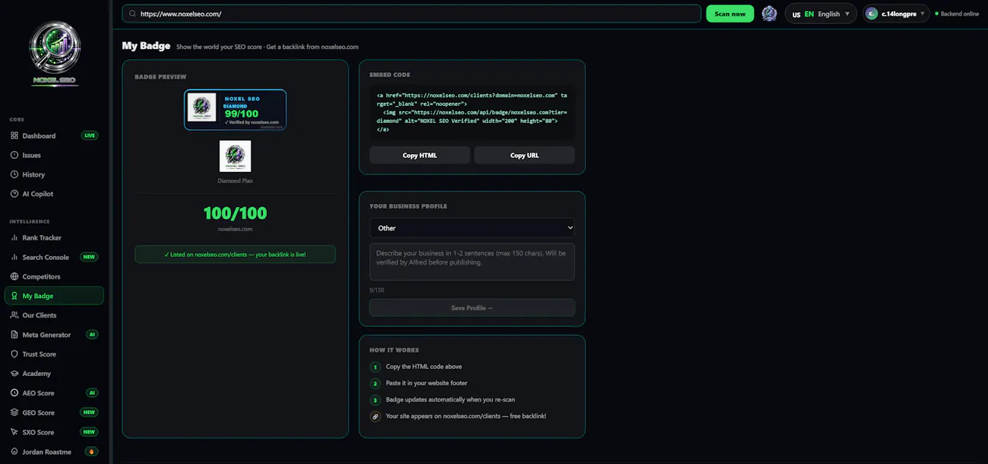Open Our Clients people icon
Image resolution: width=988 pixels, height=464 pixels.
click(x=15, y=315)
